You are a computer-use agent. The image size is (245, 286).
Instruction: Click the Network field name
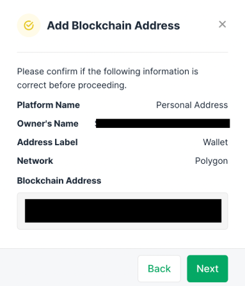[35, 161]
